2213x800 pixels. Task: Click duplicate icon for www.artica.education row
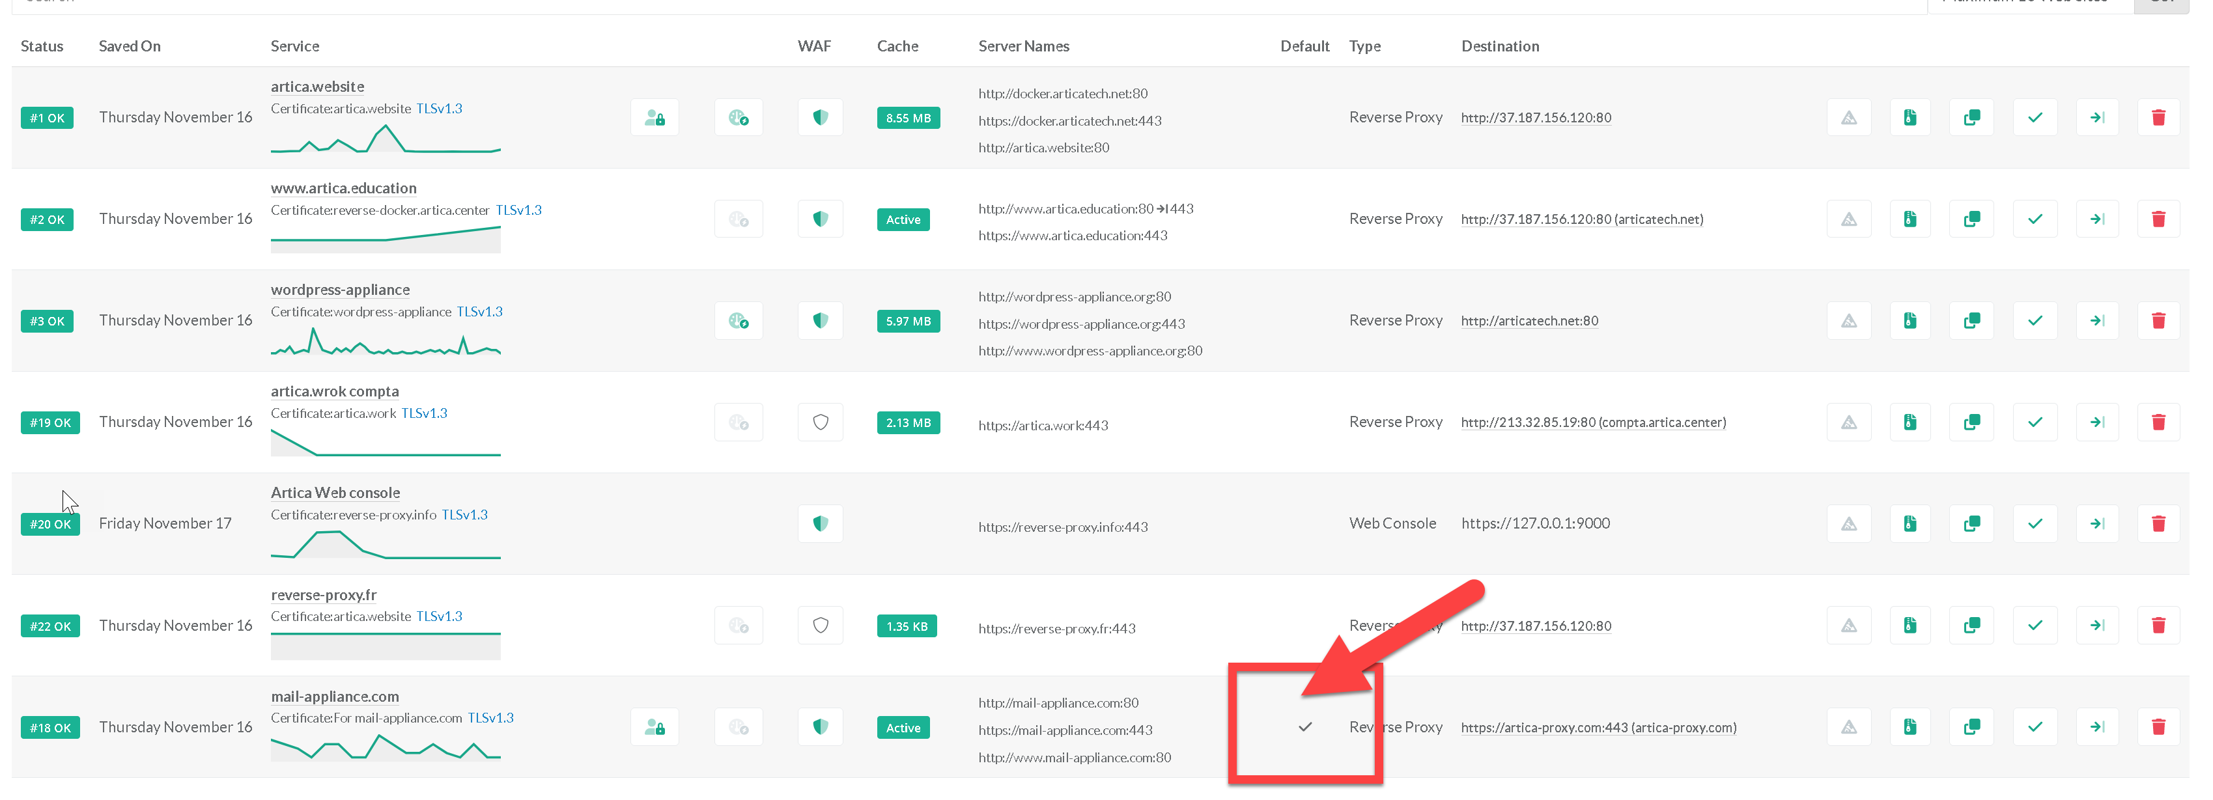click(1971, 219)
